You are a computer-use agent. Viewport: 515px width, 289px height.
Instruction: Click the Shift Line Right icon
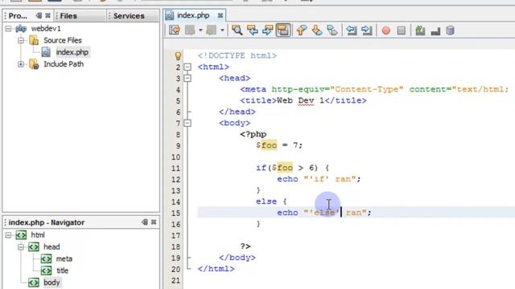(367, 31)
